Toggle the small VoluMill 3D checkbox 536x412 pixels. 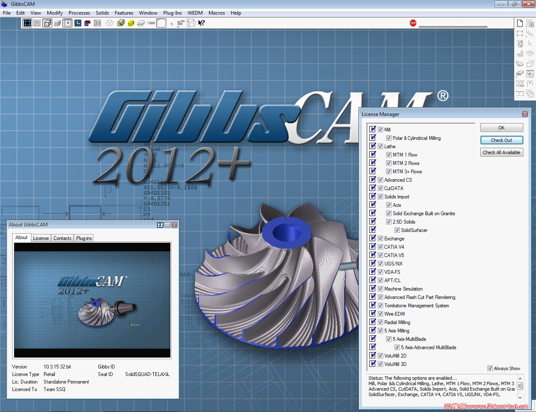381,364
